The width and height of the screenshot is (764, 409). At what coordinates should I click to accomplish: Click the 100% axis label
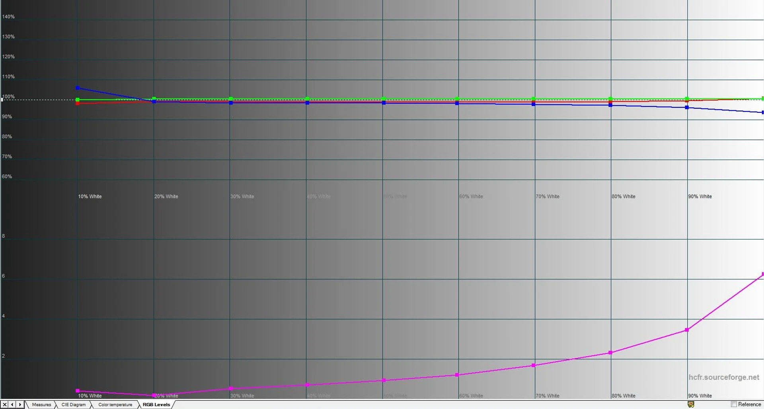[x=8, y=96]
